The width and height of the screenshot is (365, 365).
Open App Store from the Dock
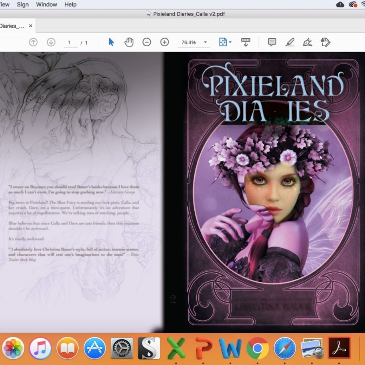(95, 348)
